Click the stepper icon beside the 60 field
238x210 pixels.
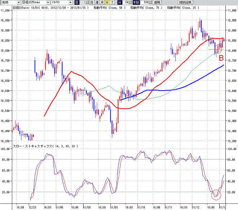point(130,3)
